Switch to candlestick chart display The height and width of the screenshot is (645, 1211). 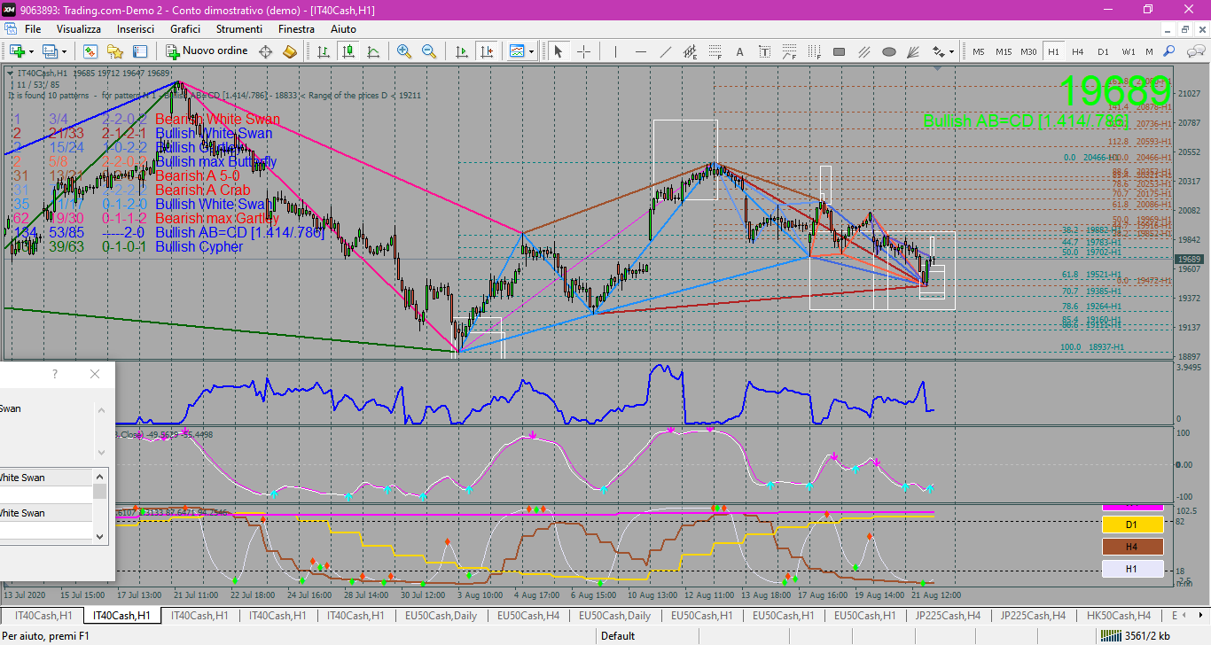click(x=348, y=51)
